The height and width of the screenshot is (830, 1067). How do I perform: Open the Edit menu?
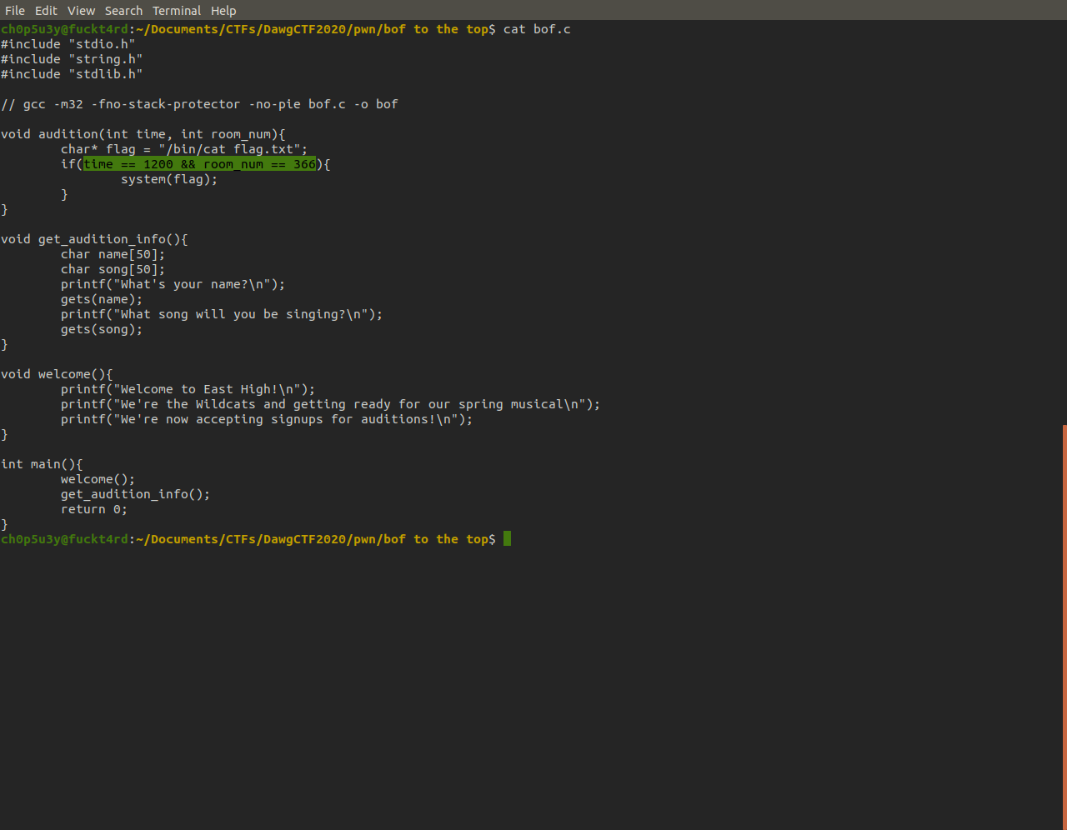(x=46, y=11)
